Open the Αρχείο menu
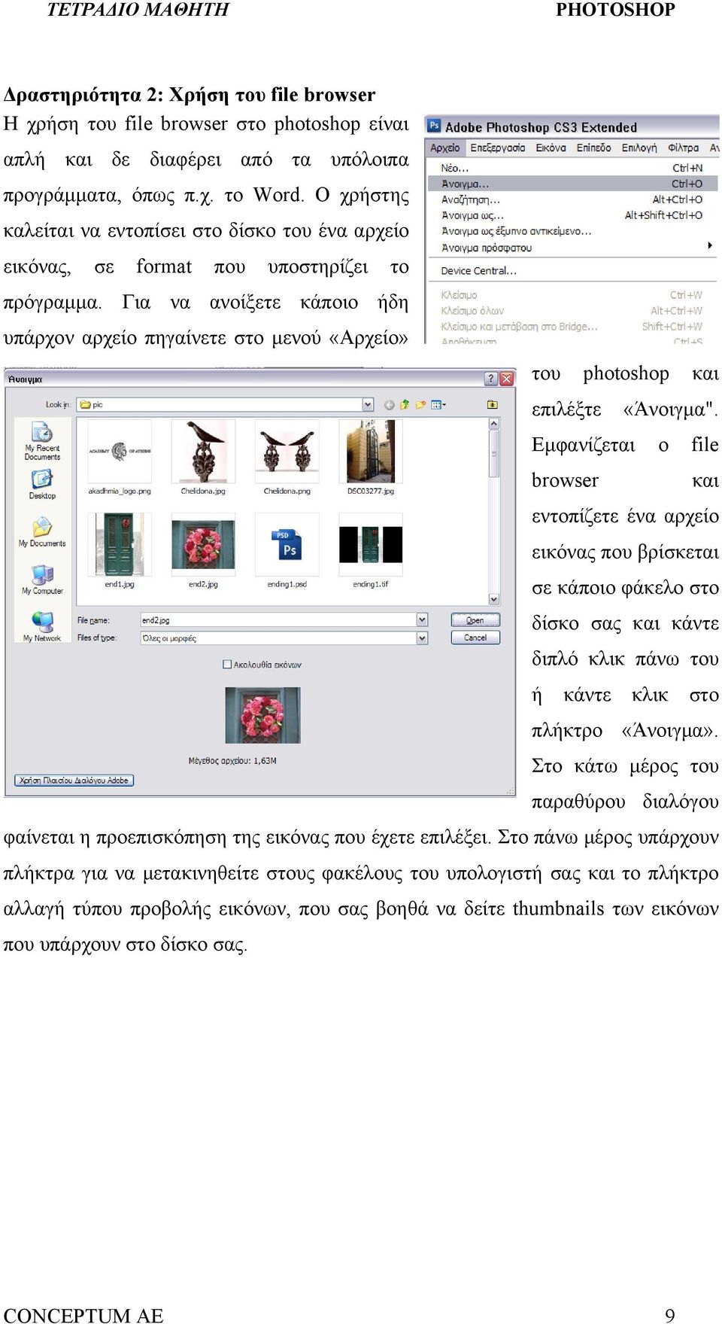Screen dimensions: 722x1324 444,148
